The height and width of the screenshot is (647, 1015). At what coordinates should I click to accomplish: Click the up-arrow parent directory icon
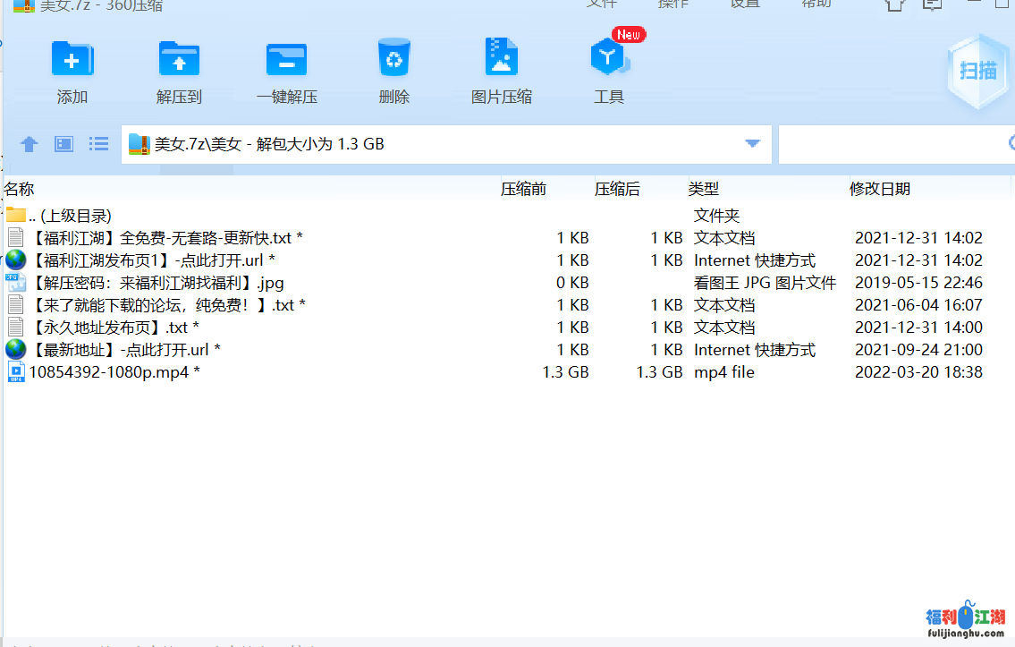pyautogui.click(x=28, y=143)
